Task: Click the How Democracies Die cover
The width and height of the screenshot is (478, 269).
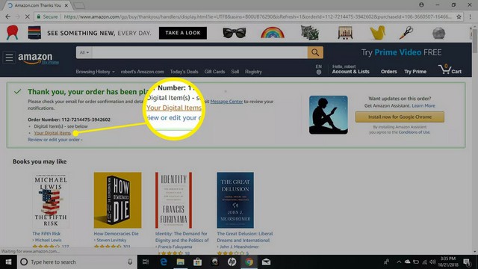Action: pyautogui.click(x=118, y=200)
